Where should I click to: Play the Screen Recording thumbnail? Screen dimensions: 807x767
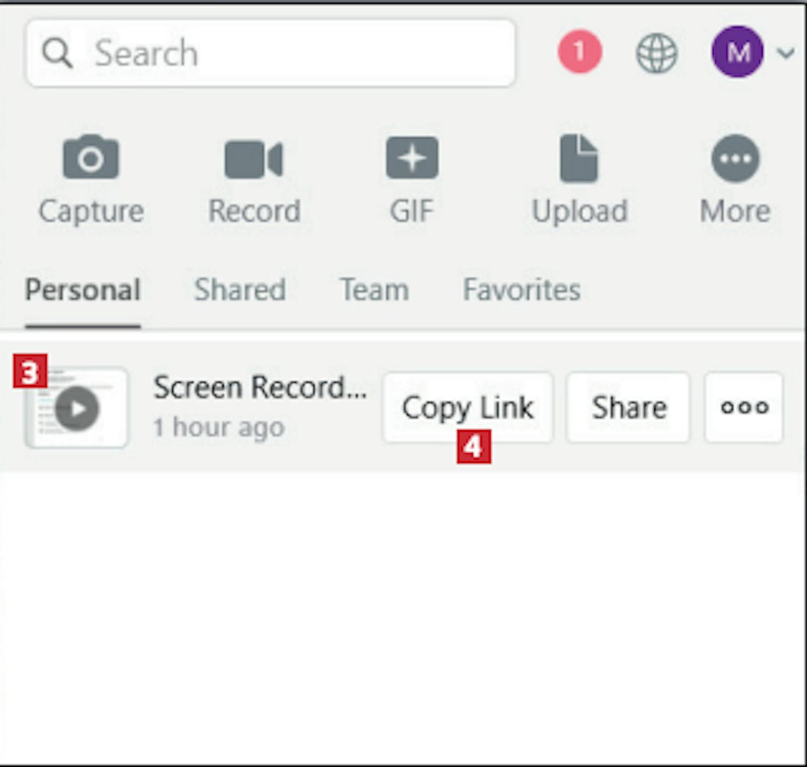76,408
